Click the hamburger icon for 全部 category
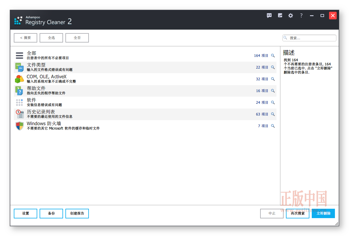Image resolution: width=349 pixels, height=236 pixels. (19, 55)
